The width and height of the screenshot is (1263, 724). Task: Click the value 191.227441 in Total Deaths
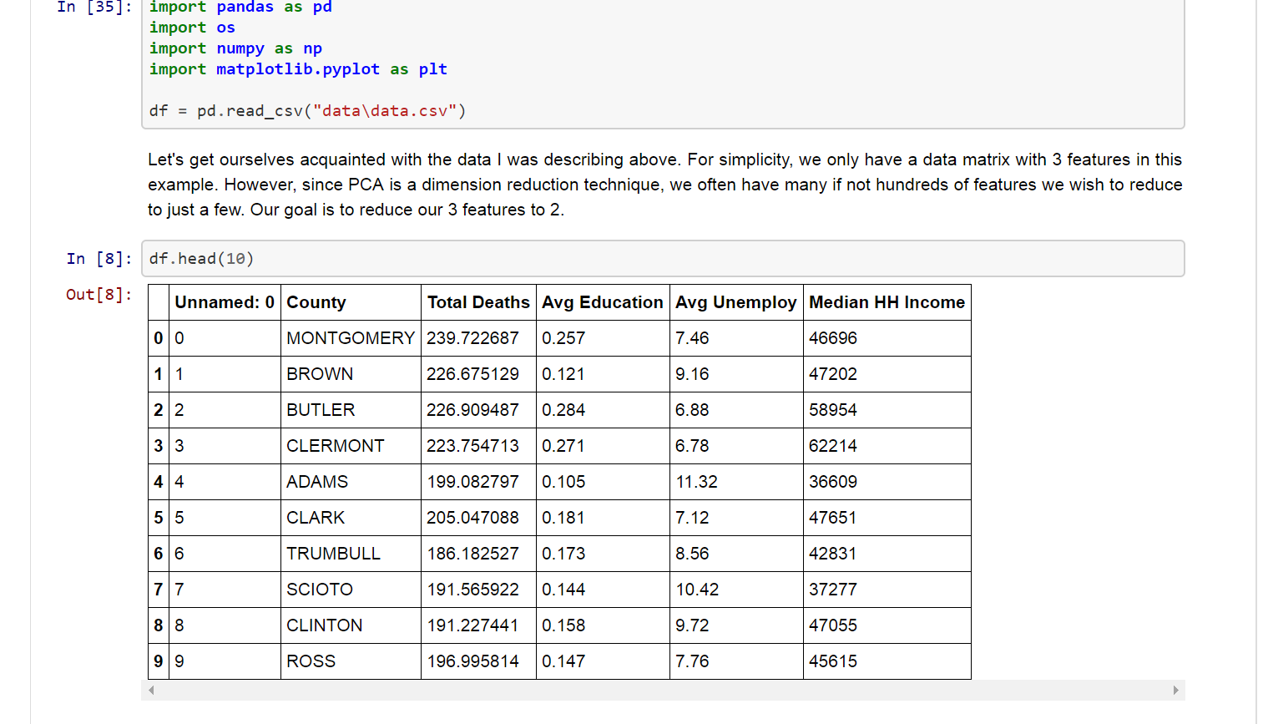pos(478,625)
